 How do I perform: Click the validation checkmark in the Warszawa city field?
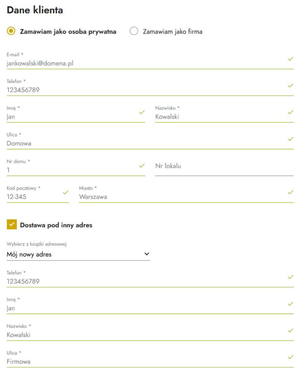pos(291,192)
